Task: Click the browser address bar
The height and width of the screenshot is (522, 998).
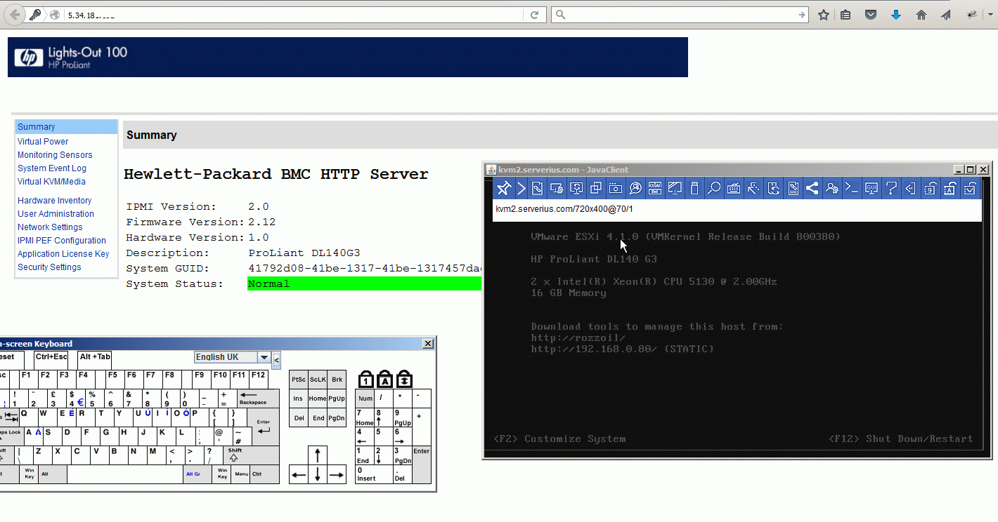Action: pyautogui.click(x=294, y=15)
